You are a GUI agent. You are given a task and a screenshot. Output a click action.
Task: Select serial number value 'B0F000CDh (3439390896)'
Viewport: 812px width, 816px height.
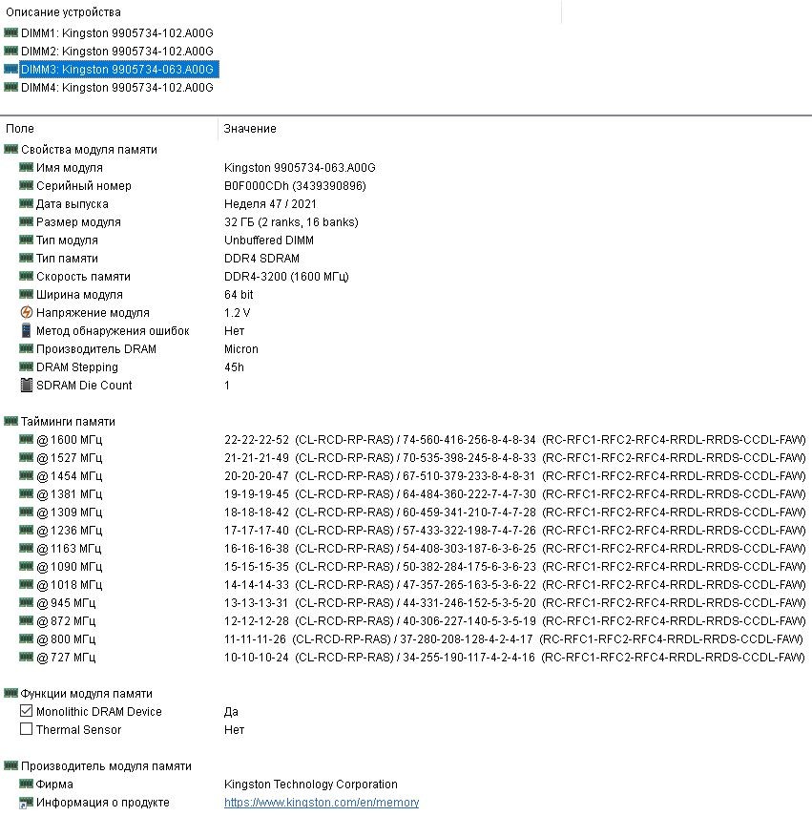click(295, 186)
